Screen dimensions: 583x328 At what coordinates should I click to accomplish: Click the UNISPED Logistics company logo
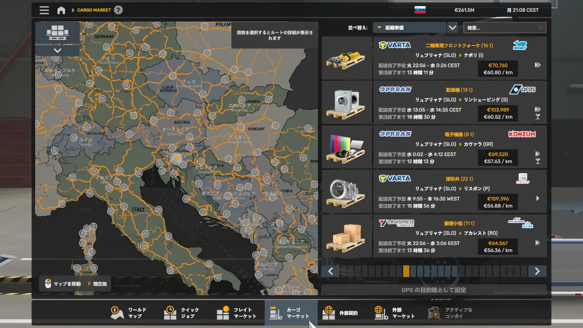(397, 223)
